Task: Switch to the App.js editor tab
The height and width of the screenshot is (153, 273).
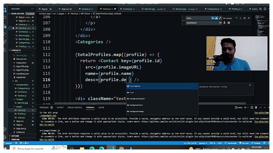Action: [45, 9]
